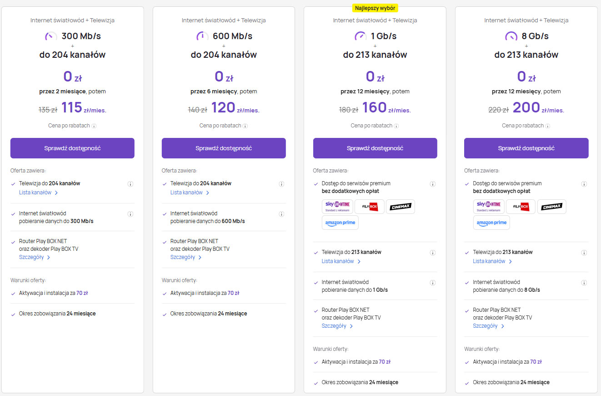Check availability for 300 Mb/s plan
601x396 pixels.
[72, 148]
